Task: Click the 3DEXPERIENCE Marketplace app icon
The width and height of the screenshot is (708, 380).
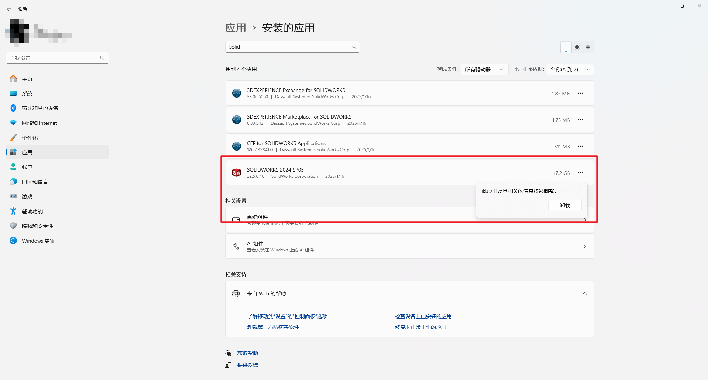Action: (x=237, y=120)
